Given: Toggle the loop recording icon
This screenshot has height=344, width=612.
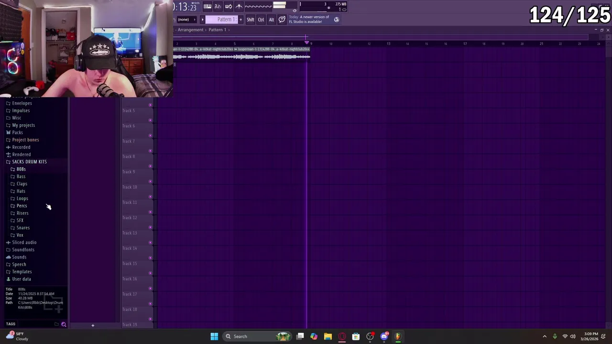Looking at the screenshot, I should pos(228,6).
